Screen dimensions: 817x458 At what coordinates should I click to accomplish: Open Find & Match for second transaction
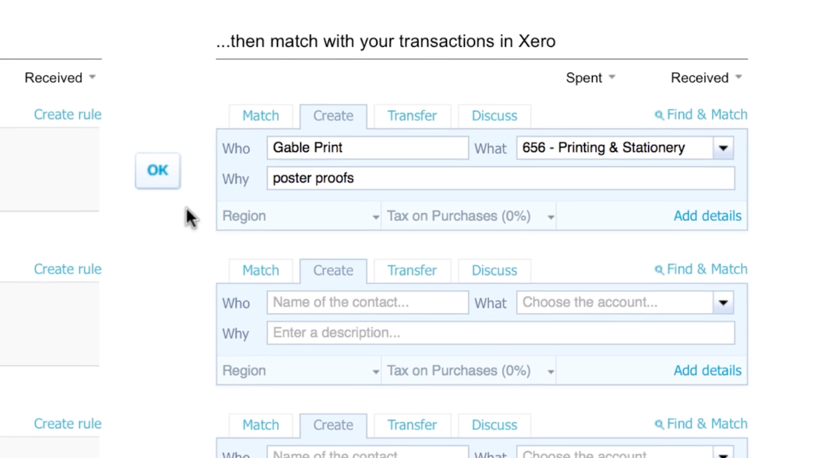(x=701, y=270)
